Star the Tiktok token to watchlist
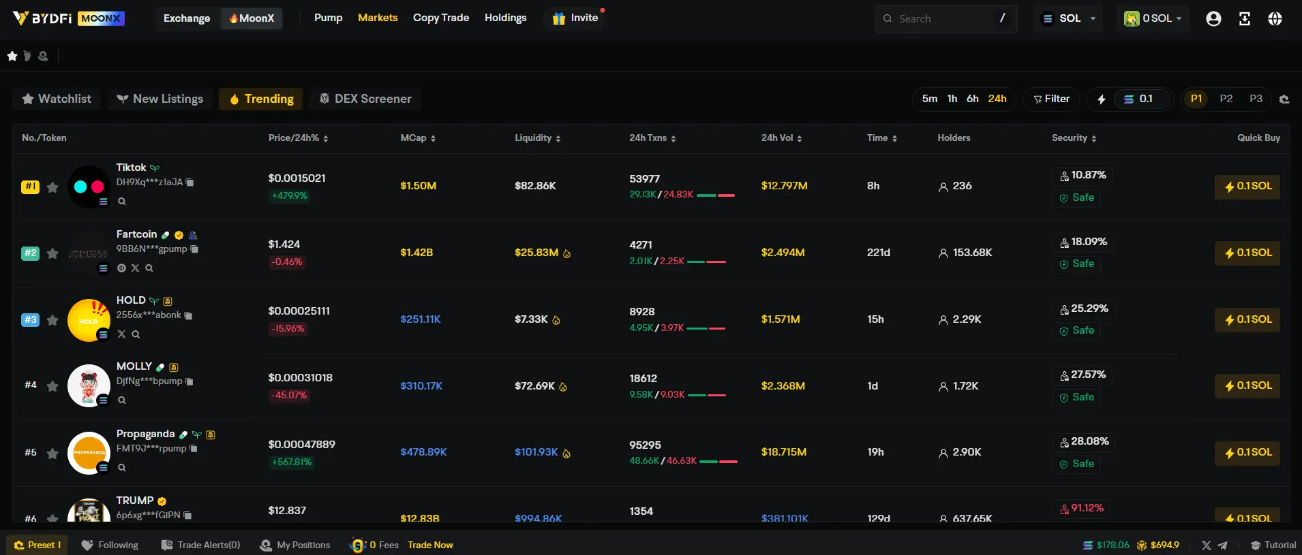Image resolution: width=1302 pixels, height=555 pixels. point(52,187)
